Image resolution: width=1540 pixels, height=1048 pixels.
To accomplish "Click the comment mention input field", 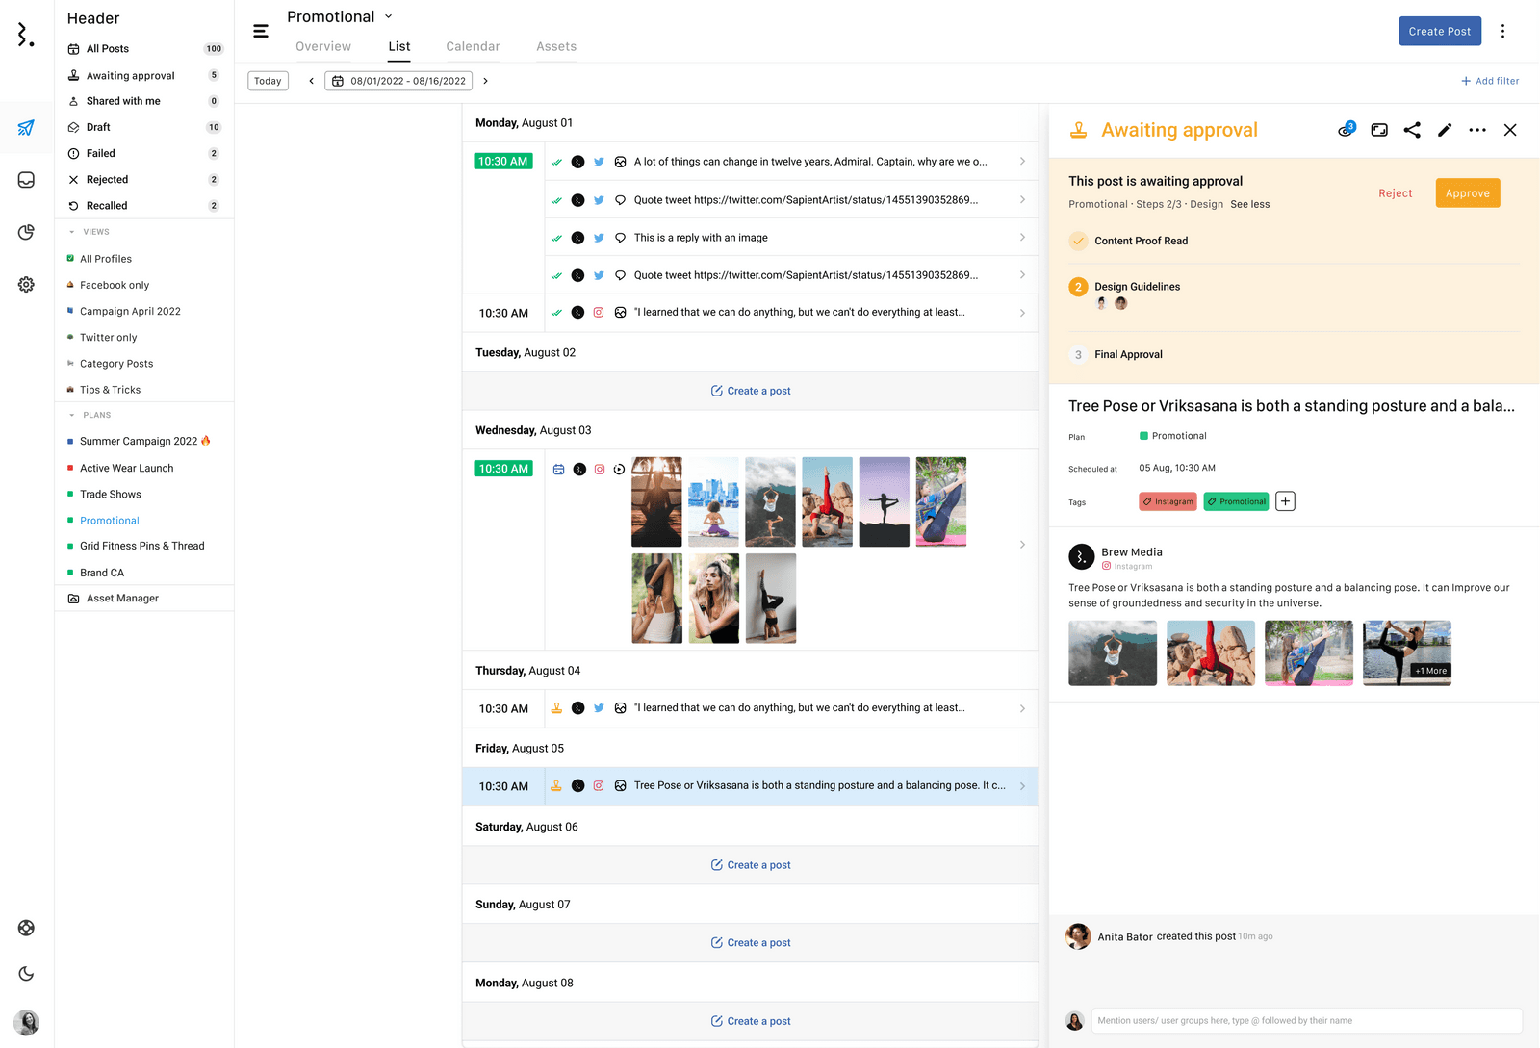I will (x=1306, y=1020).
